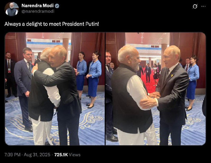The image size is (211, 163).
Task: Open the right photo showing the handshake
Action: (155, 89)
